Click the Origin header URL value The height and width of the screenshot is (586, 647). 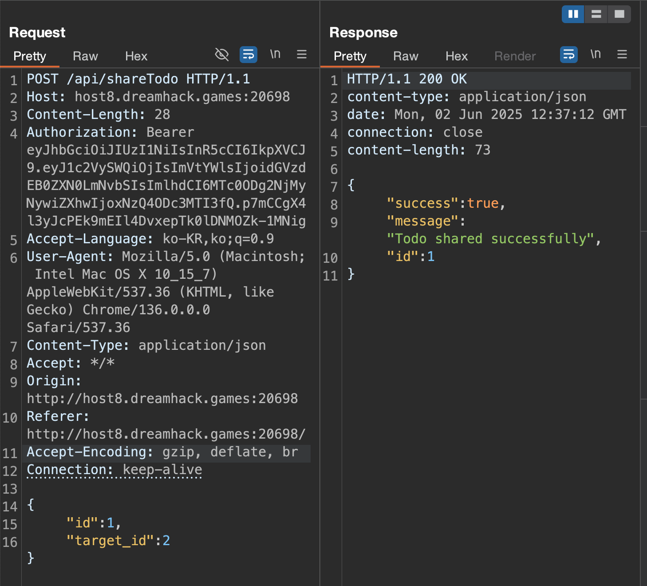162,399
